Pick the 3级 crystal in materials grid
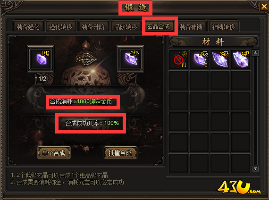 (x=220, y=59)
